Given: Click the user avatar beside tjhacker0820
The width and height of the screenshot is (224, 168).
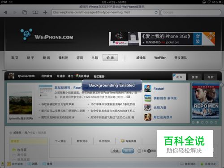Looking at the screenshot, I should coord(11,76).
